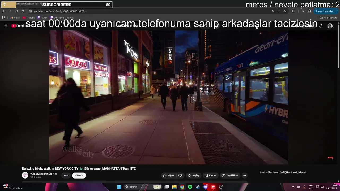This screenshot has width=340, height=191.
Task: Click the install app icon in address bar
Action: pyautogui.click(x=279, y=11)
